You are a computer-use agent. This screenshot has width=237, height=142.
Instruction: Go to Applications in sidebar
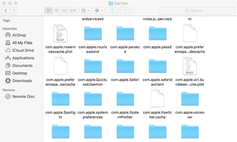tap(19, 58)
